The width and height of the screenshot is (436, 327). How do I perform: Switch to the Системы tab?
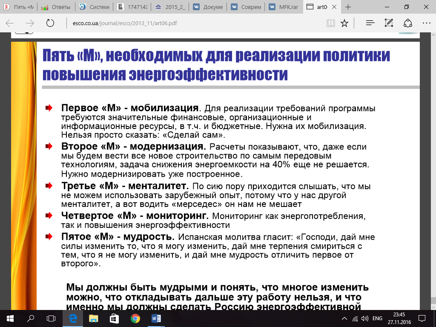point(94,7)
